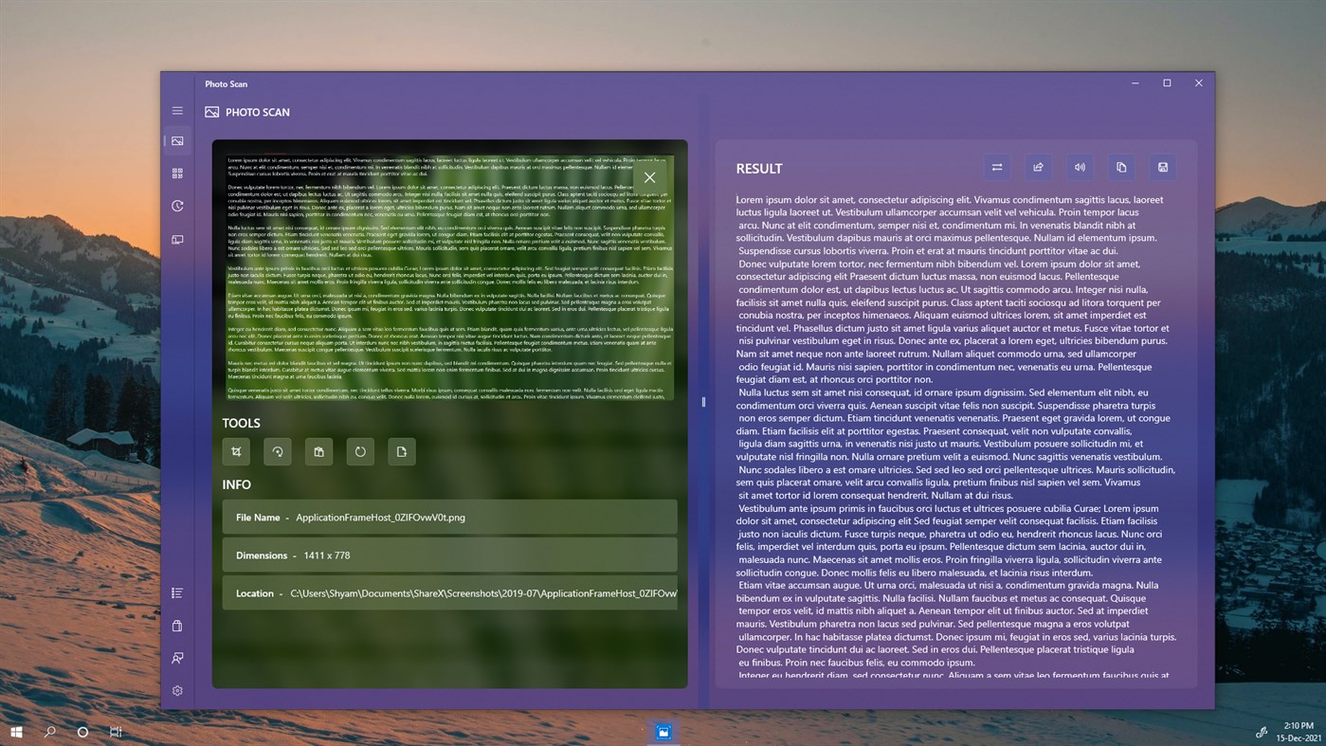Open the history clock sidebar icon
Screen dimensions: 1326x746
pyautogui.click(x=177, y=207)
